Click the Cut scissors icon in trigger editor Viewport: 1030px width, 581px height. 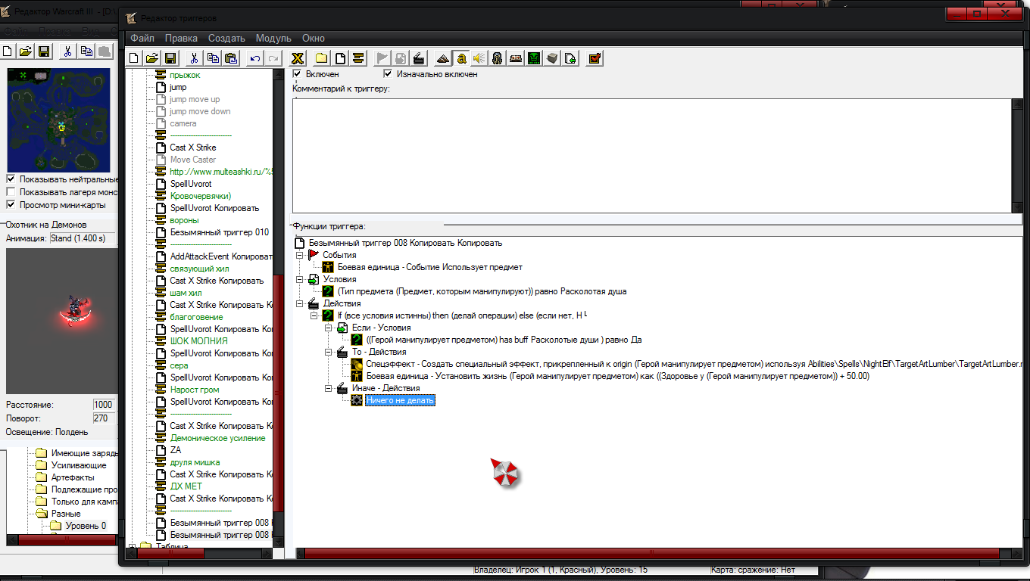[x=195, y=58]
